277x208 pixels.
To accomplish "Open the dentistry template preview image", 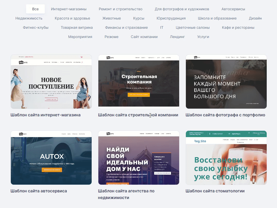I will tap(226, 158).
